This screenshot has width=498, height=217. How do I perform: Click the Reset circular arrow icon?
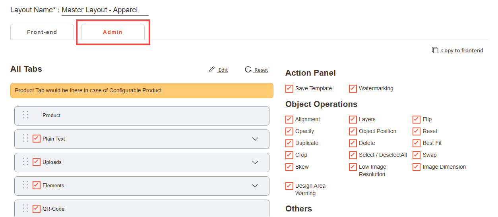click(248, 70)
